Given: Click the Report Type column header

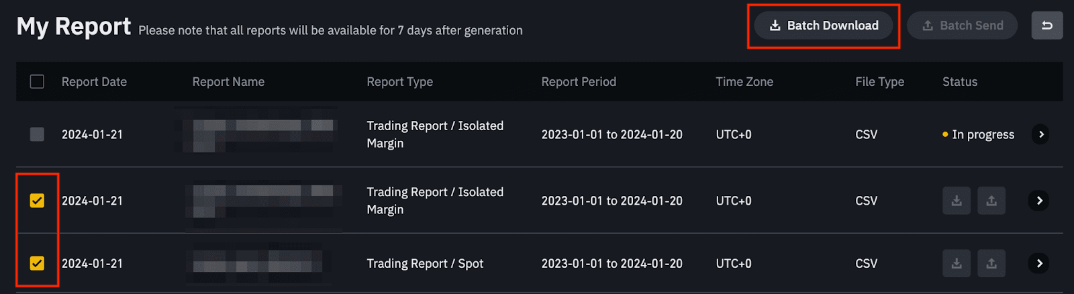Looking at the screenshot, I should (399, 82).
